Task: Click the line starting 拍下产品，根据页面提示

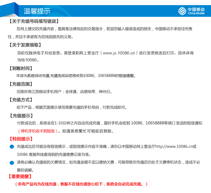Action: tap(72, 108)
